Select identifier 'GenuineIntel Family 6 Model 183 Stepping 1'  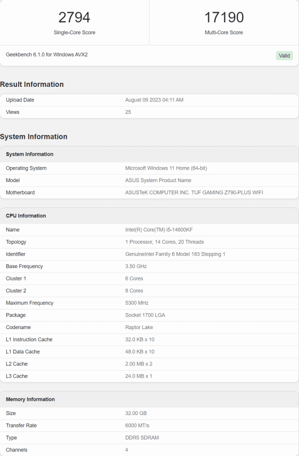point(175,254)
